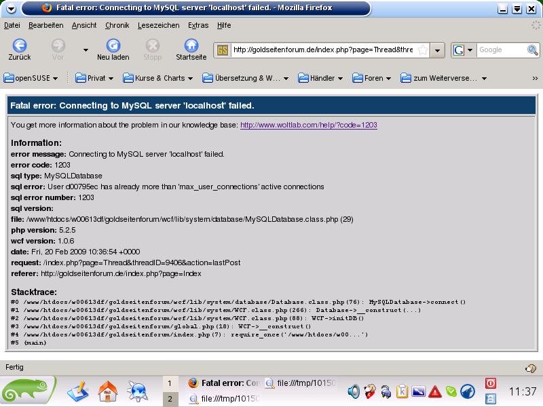
Task: Open the home folder from panel
Action: pyautogui.click(x=108, y=391)
